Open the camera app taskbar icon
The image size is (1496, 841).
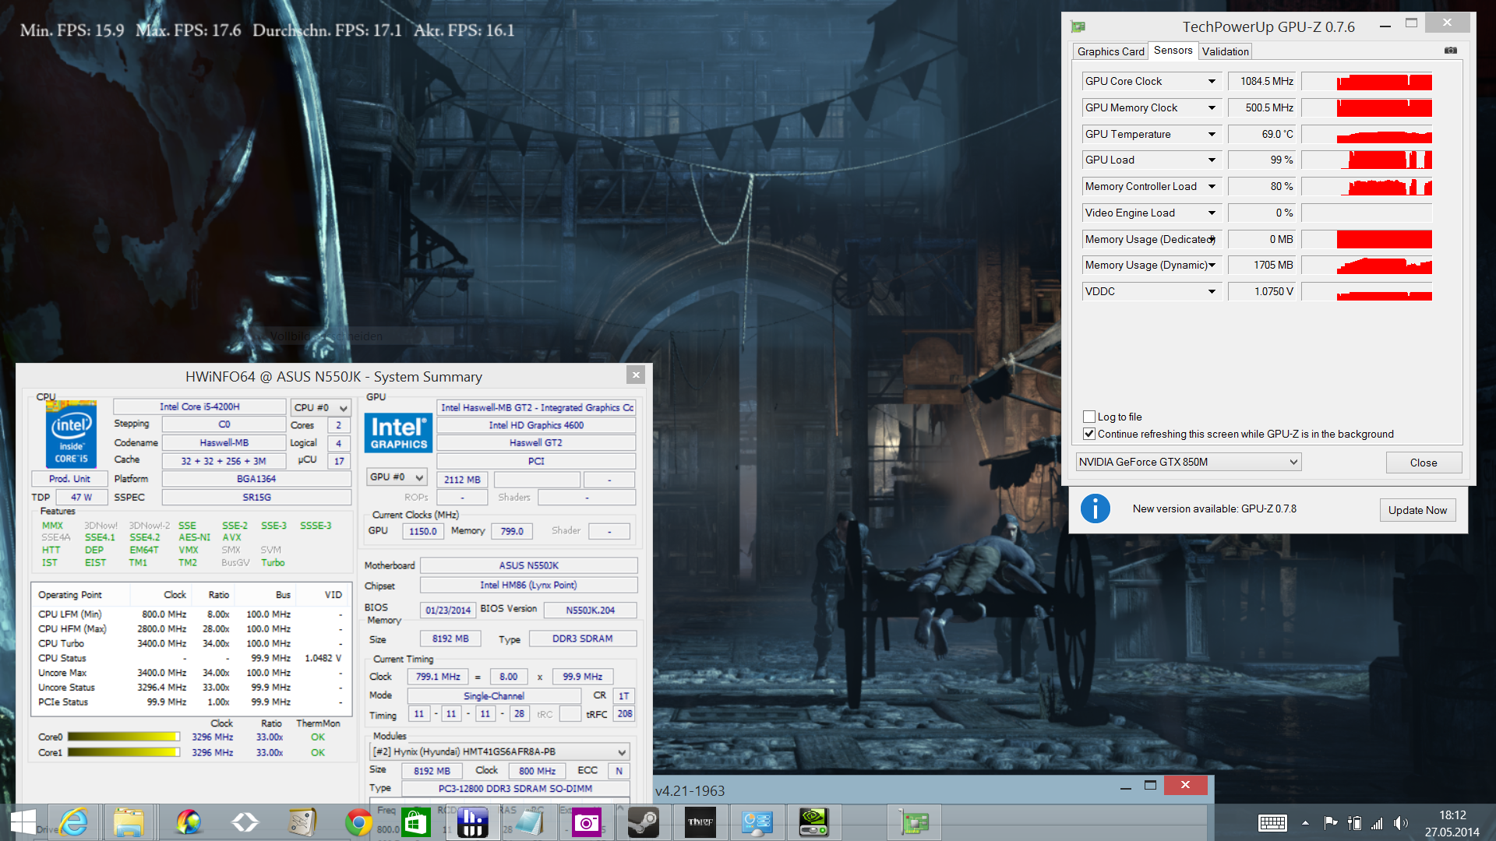[x=586, y=822]
